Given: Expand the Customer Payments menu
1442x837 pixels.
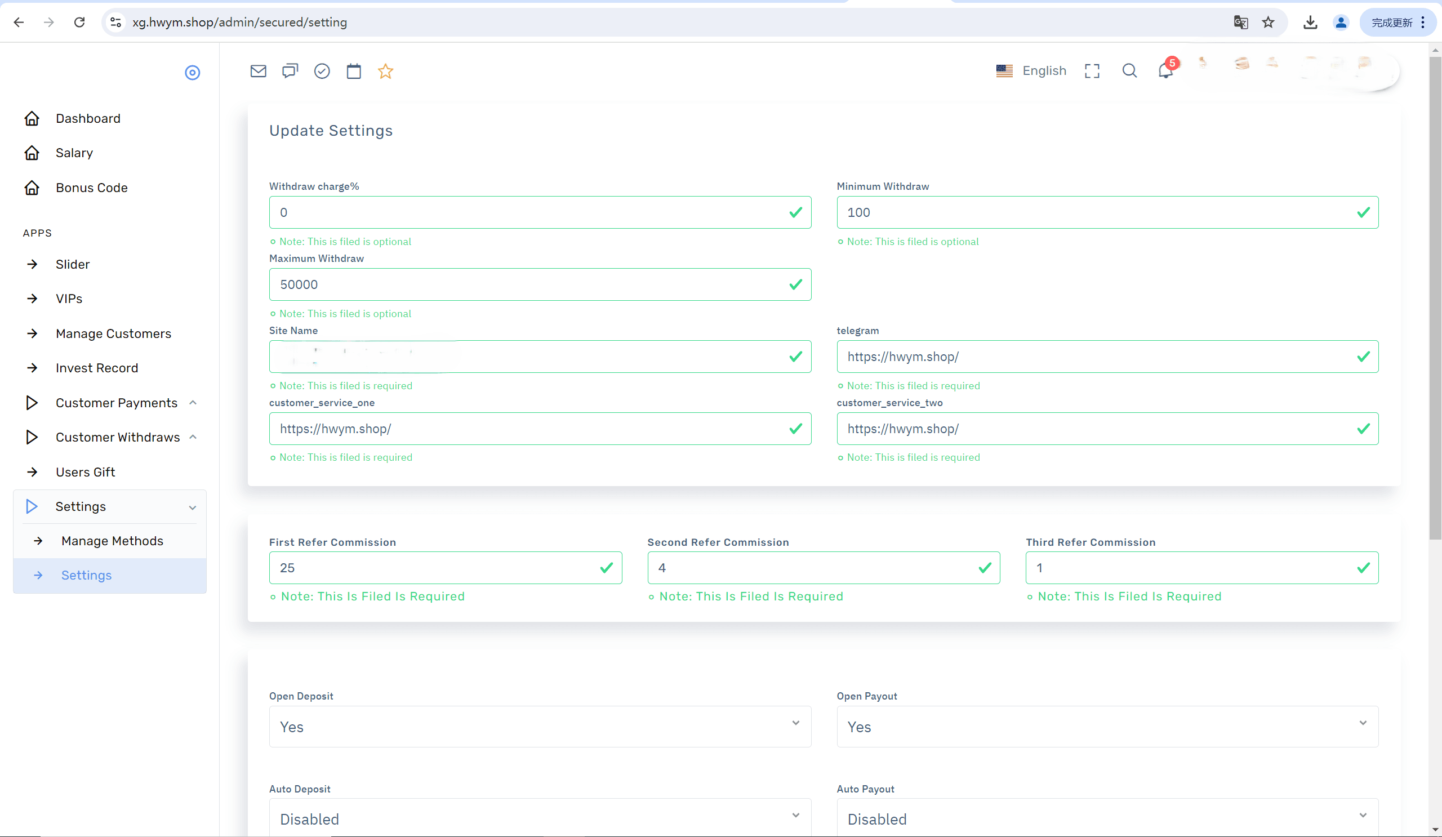Looking at the screenshot, I should [x=111, y=403].
